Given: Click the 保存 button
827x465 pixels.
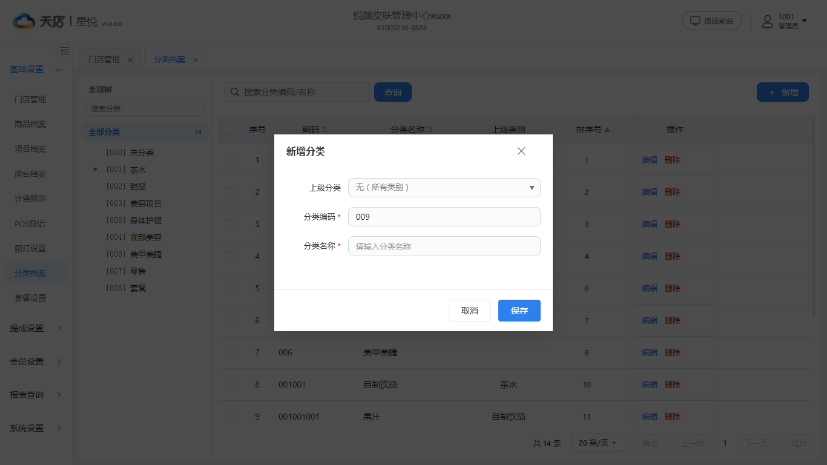Looking at the screenshot, I should pyautogui.click(x=519, y=311).
